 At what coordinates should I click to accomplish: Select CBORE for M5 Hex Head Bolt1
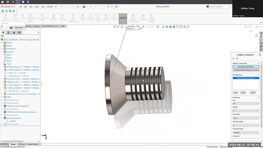pyautogui.click(x=18, y=106)
